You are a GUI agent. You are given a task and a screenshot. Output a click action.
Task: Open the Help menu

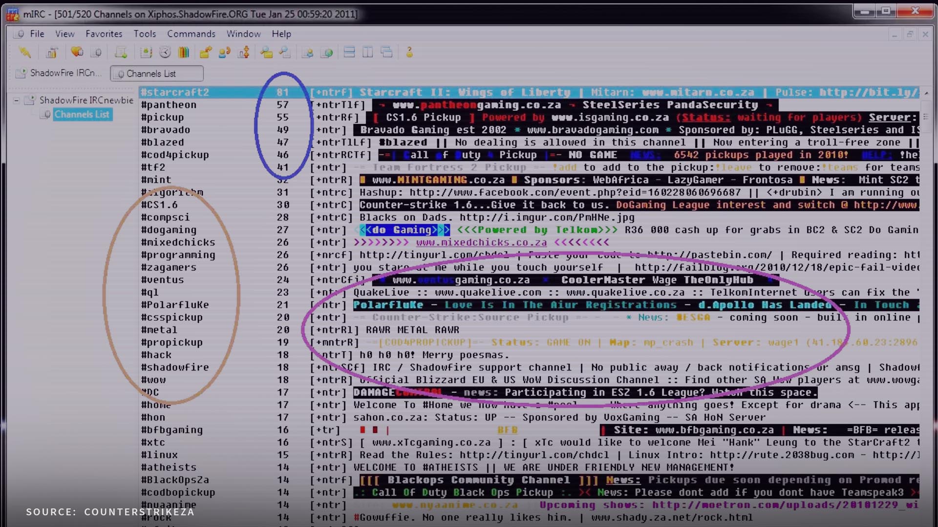[x=281, y=34]
